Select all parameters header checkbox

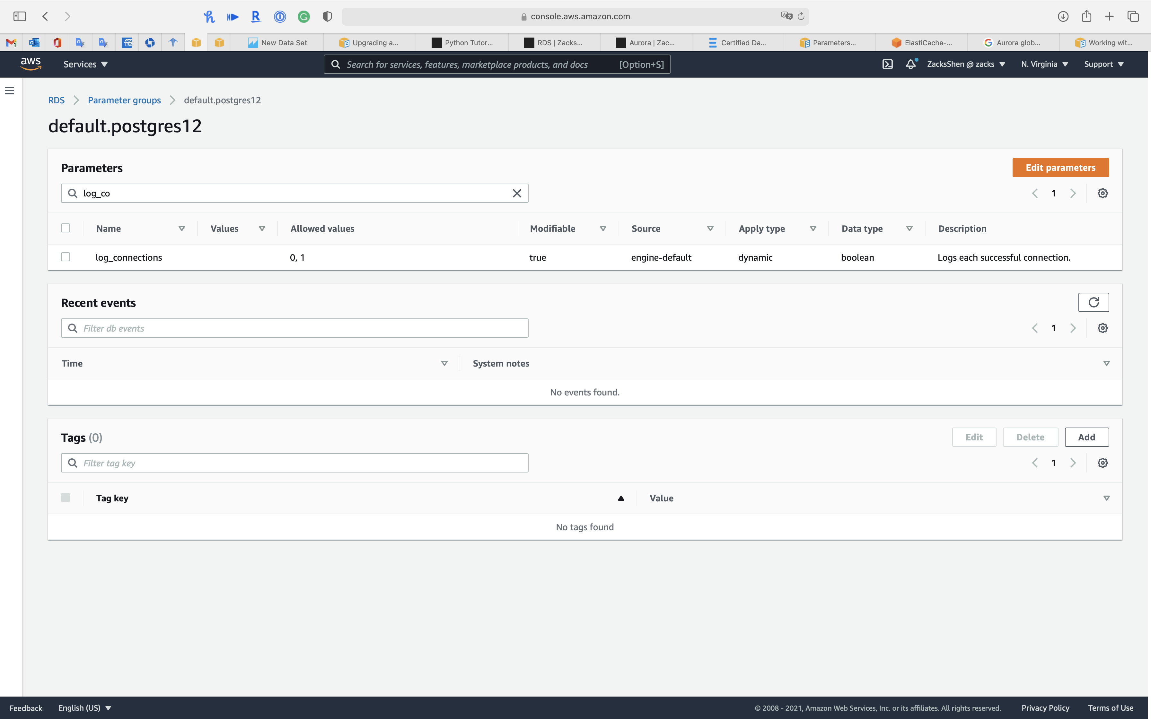66,228
